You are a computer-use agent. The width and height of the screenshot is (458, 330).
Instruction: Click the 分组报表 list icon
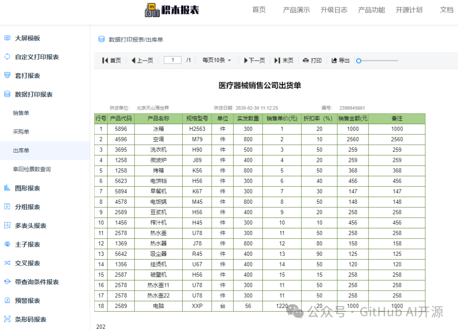[7, 207]
